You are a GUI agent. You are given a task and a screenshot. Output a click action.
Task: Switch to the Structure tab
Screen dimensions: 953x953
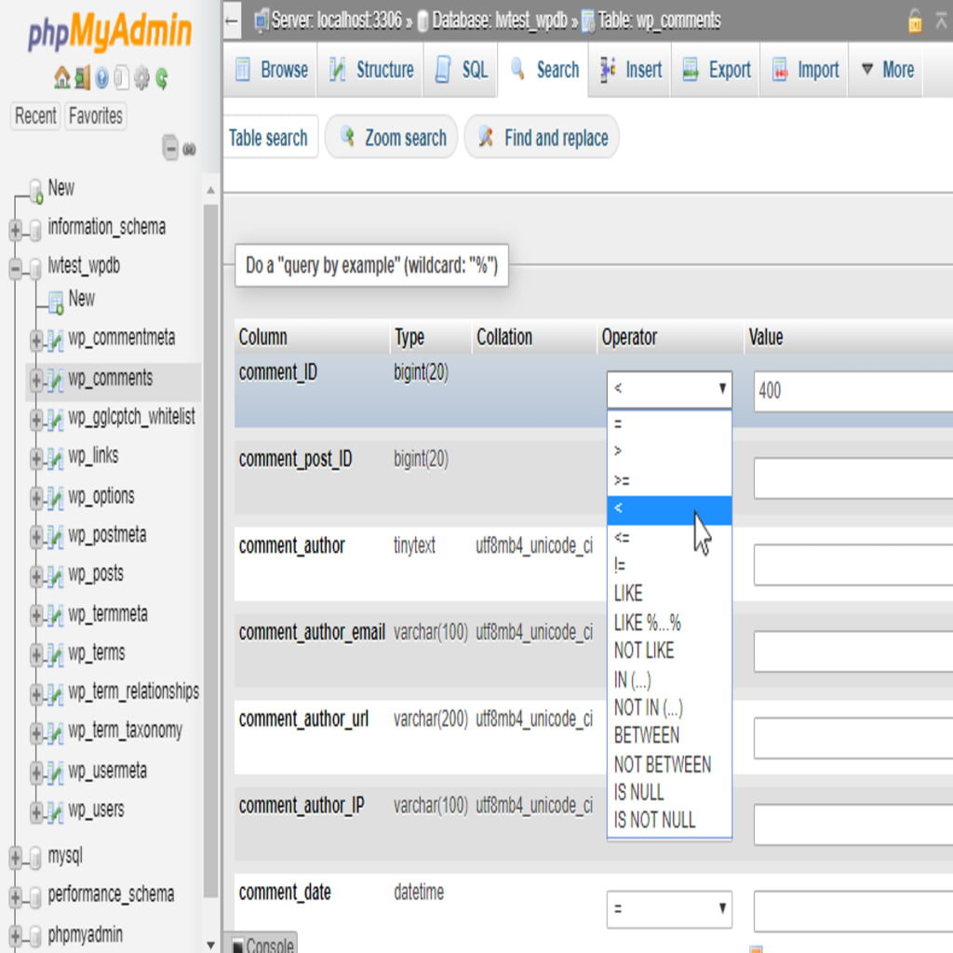(370, 70)
